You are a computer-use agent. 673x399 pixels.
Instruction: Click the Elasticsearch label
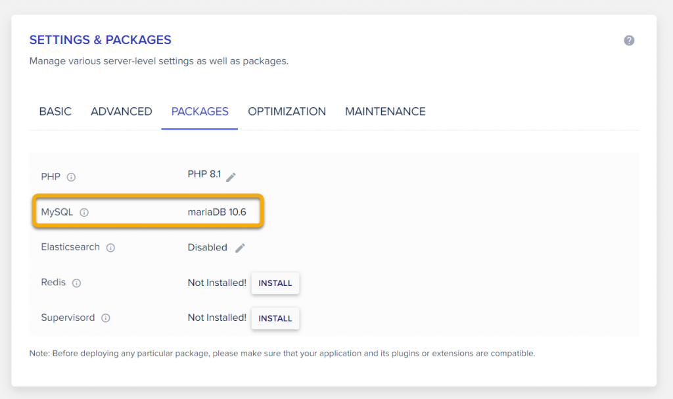[x=70, y=247]
